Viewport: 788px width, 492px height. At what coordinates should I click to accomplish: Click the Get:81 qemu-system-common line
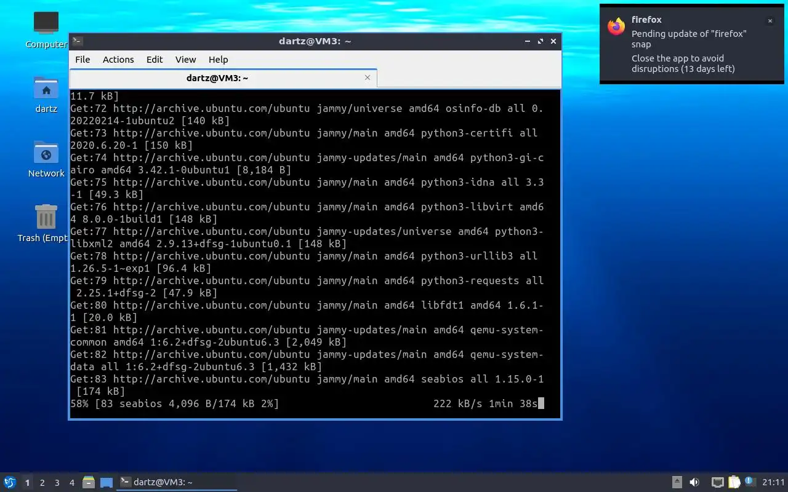tap(307, 336)
